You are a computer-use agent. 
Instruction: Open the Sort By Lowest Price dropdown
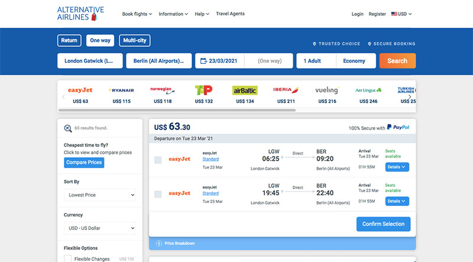coord(100,195)
